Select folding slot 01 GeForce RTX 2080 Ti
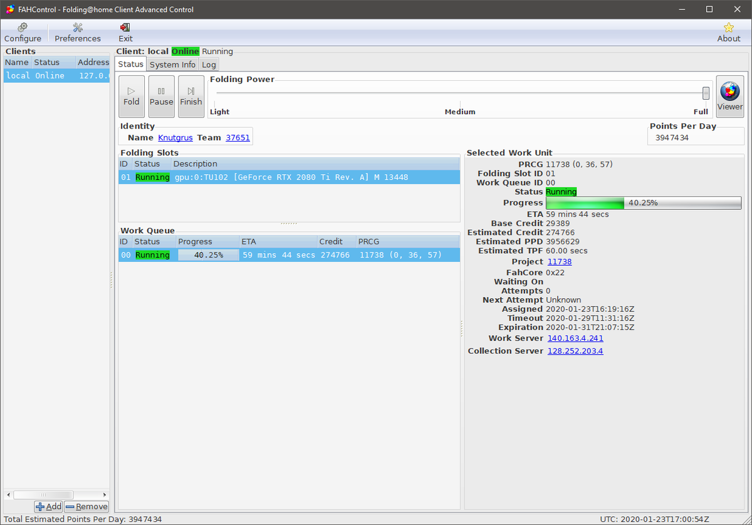 click(x=289, y=177)
